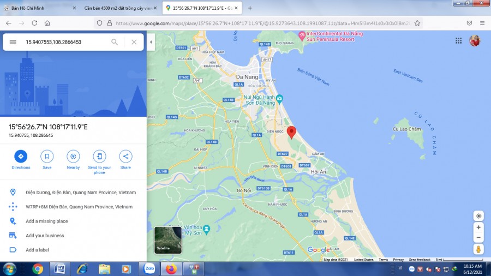491x276 pixels.
Task: Switch to Satellite layer thumbnail
Action: coord(168,240)
